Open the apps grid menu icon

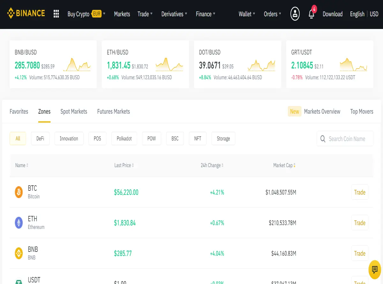[56, 14]
